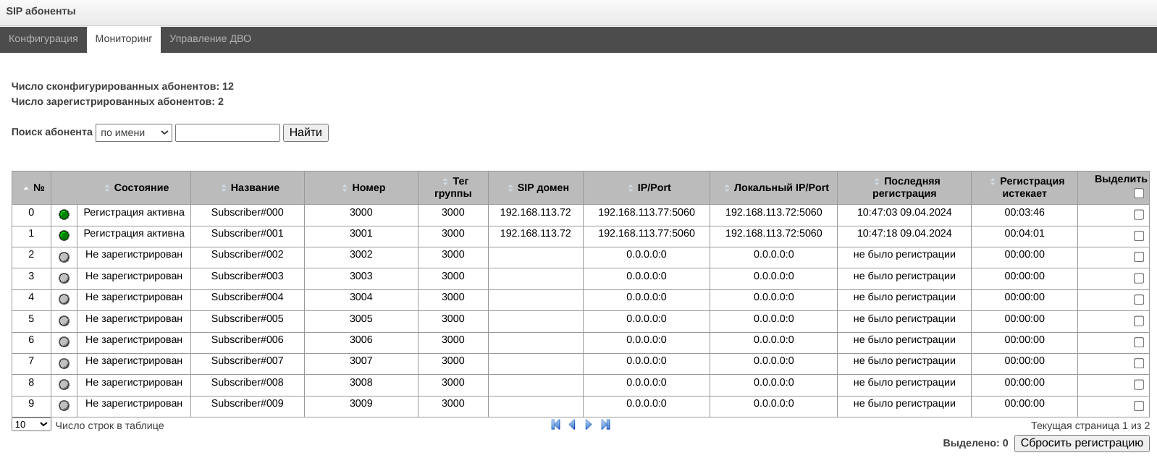Go to previous page arrow icon
The width and height of the screenshot is (1157, 458).
click(572, 425)
